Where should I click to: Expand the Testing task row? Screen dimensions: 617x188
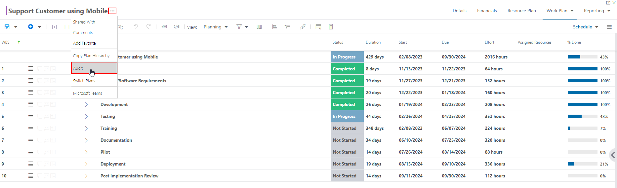[x=86, y=116]
